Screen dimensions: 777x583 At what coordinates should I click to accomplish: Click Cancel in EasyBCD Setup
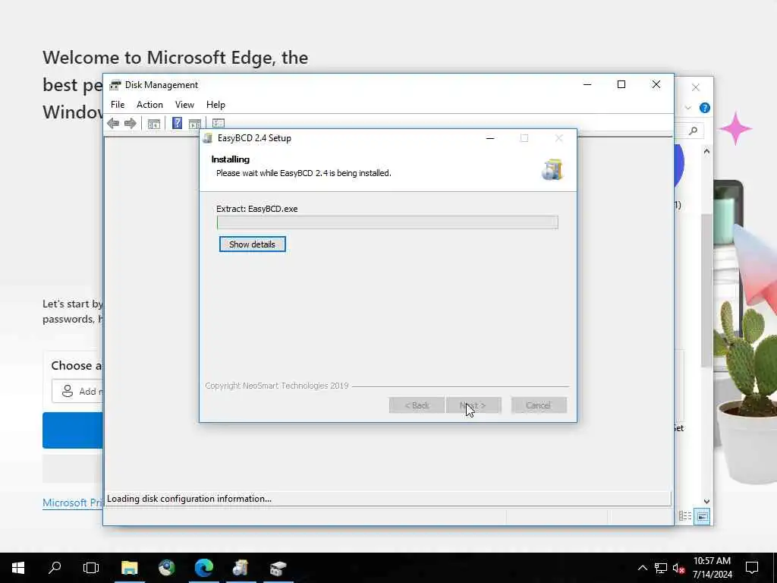tap(539, 405)
